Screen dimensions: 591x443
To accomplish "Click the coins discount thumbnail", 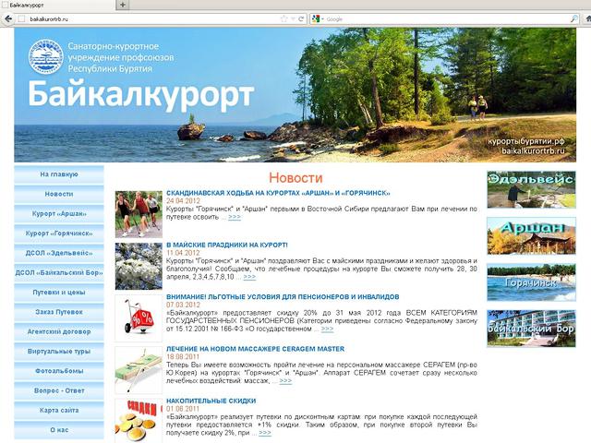I will tap(139, 421).
